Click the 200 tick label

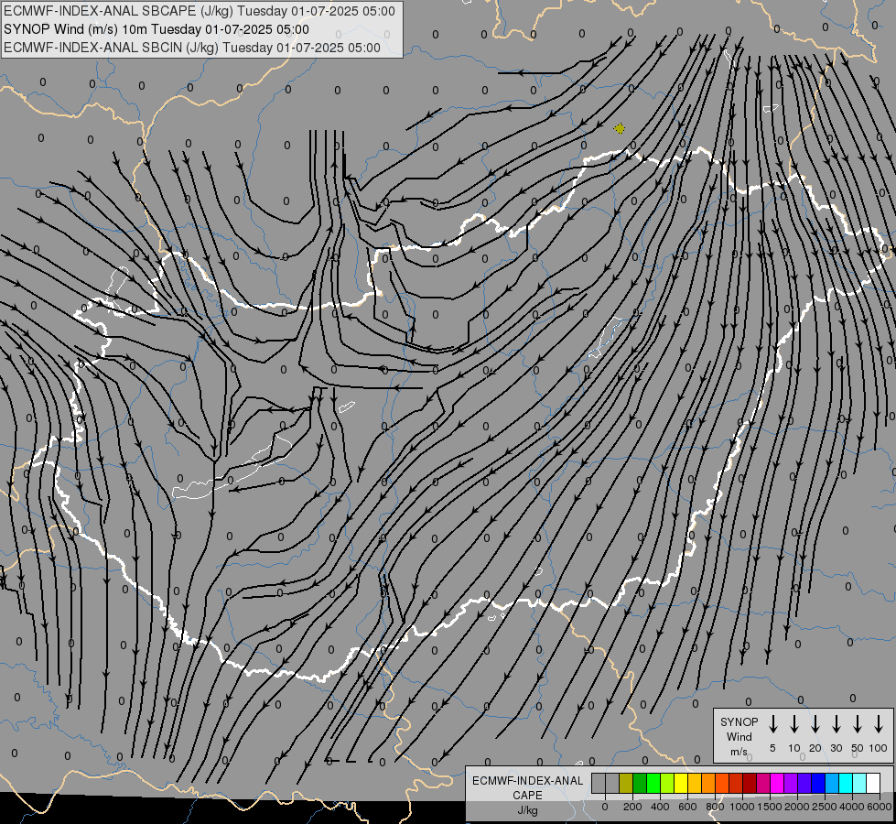click(632, 807)
